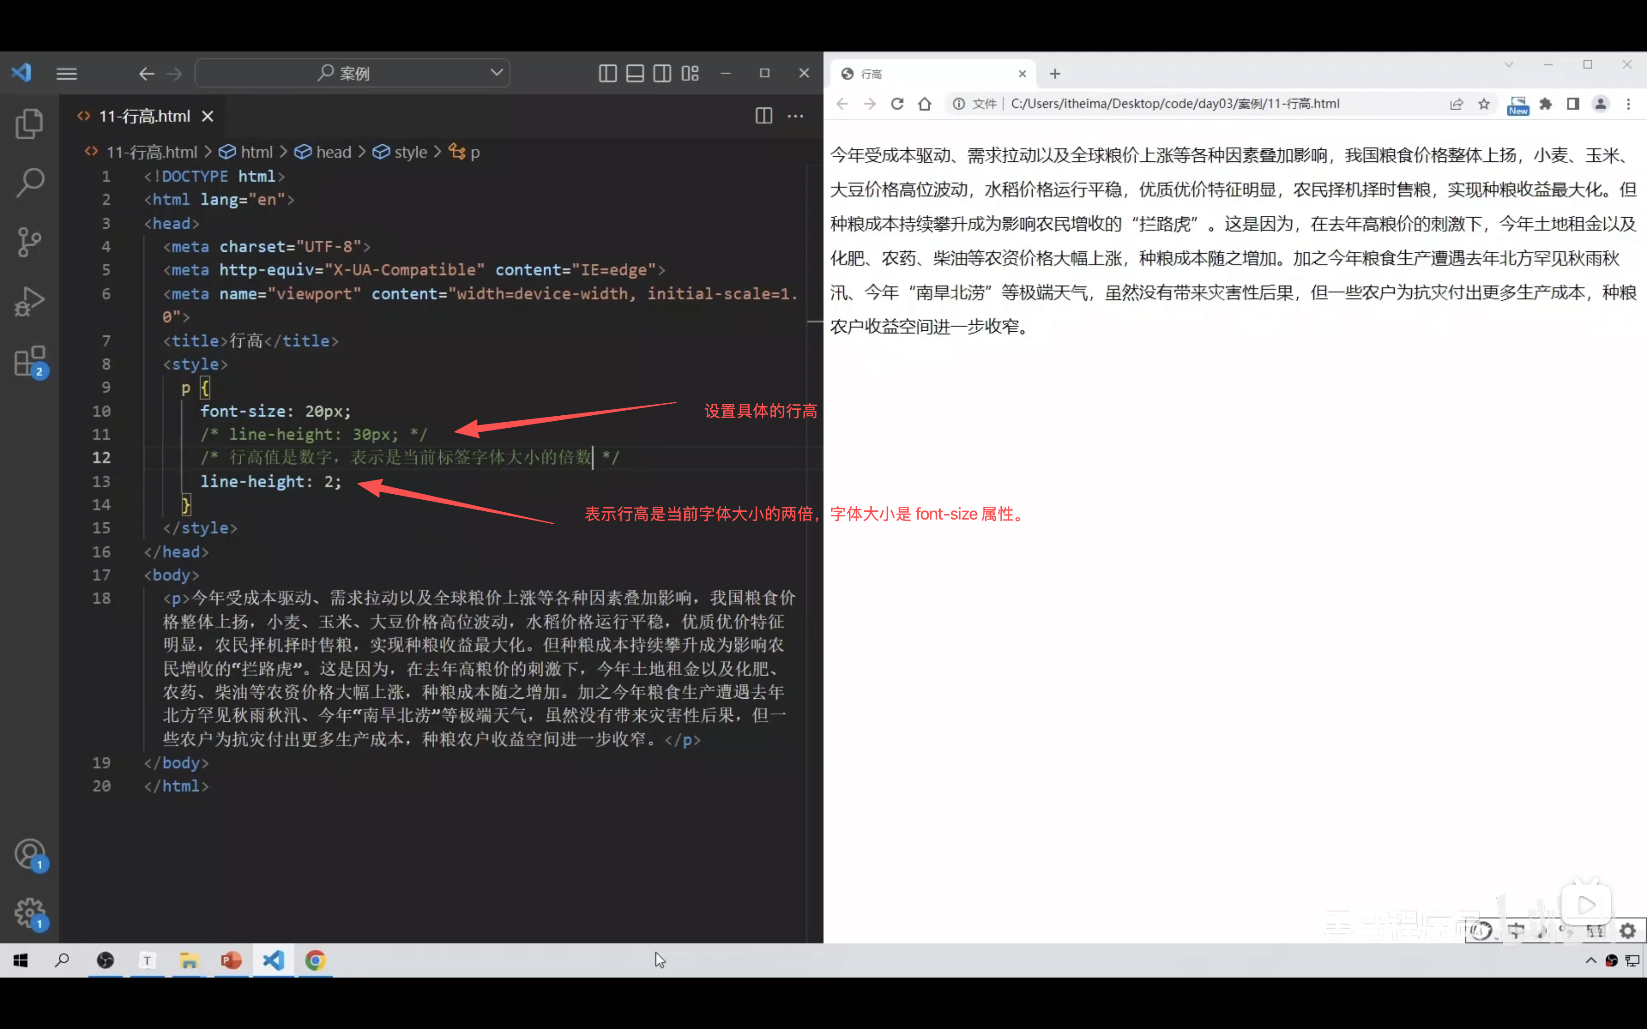The width and height of the screenshot is (1647, 1029).
Task: Open the Chrome three-dot menu
Action: pos(1628,103)
